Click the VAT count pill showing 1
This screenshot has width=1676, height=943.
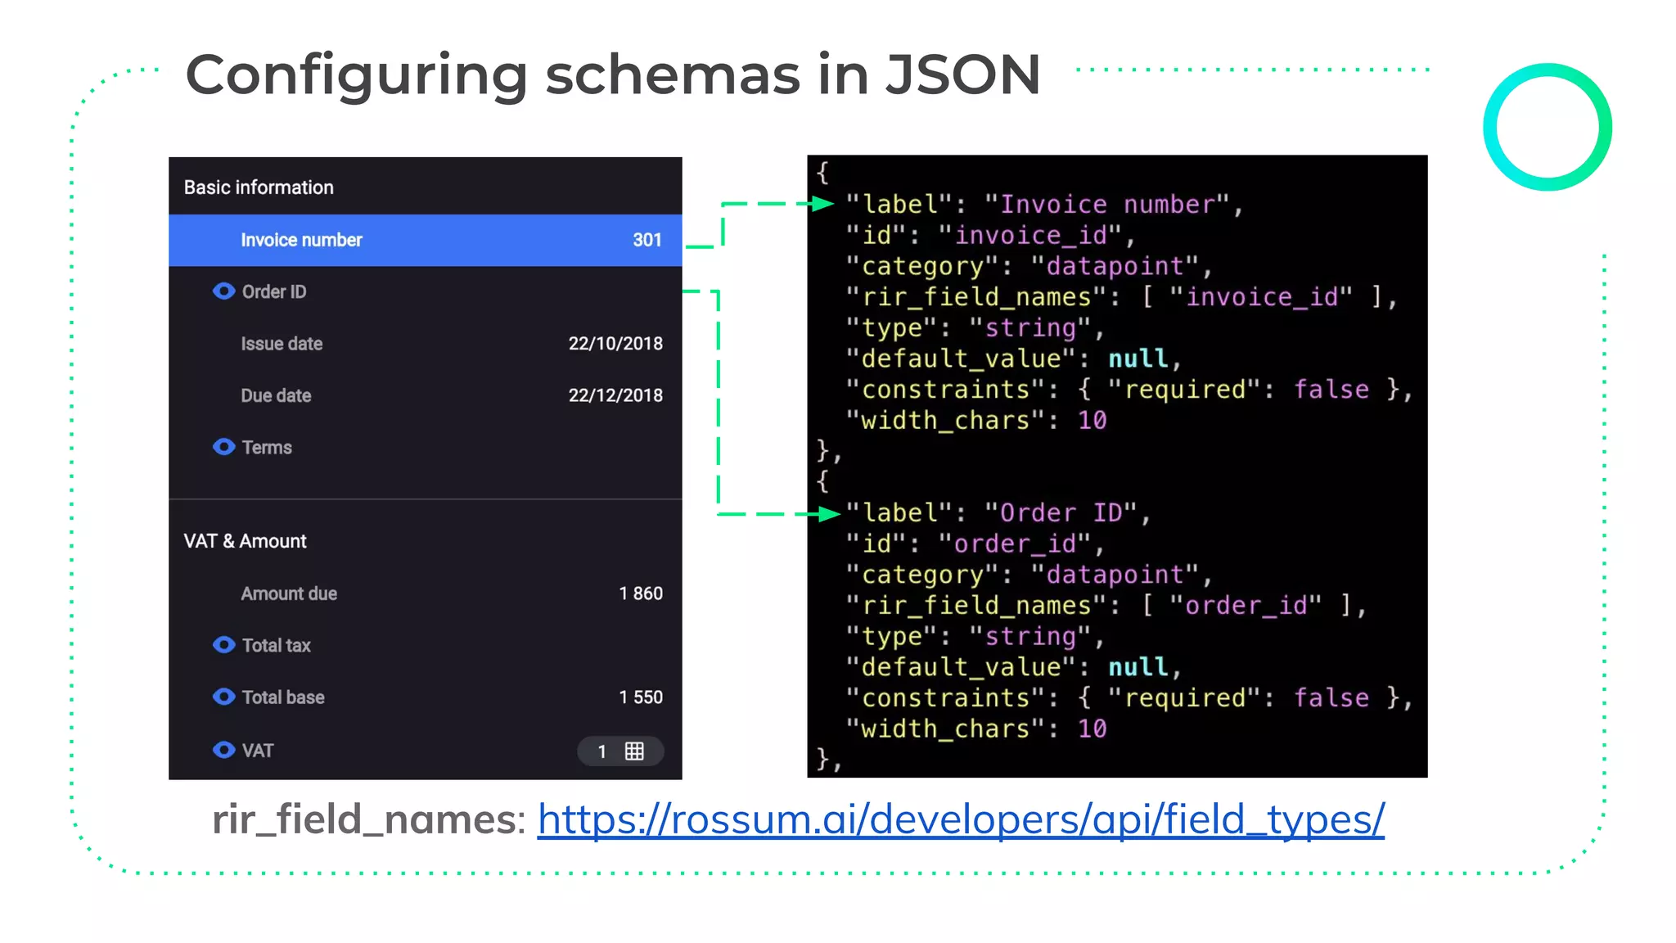(x=620, y=751)
